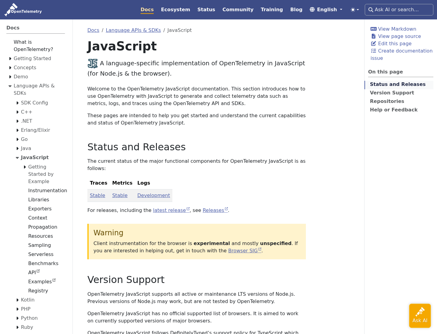The width and height of the screenshot is (437, 334).
Task: Follow the Language APIs & SDKs breadcrumb
Action: 133,30
